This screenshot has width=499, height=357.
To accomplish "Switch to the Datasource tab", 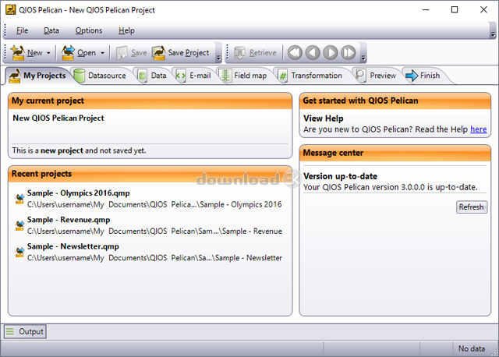I will click(x=101, y=76).
